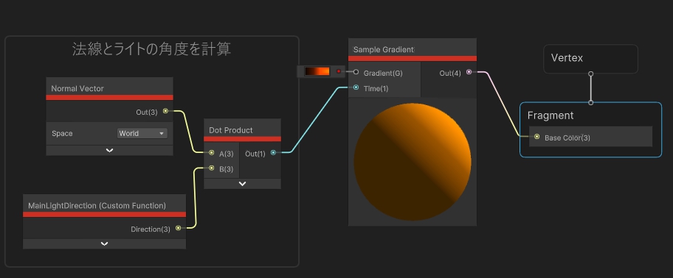This screenshot has height=278, width=673.
Task: Select the Dot Product node title
Action: (x=231, y=130)
